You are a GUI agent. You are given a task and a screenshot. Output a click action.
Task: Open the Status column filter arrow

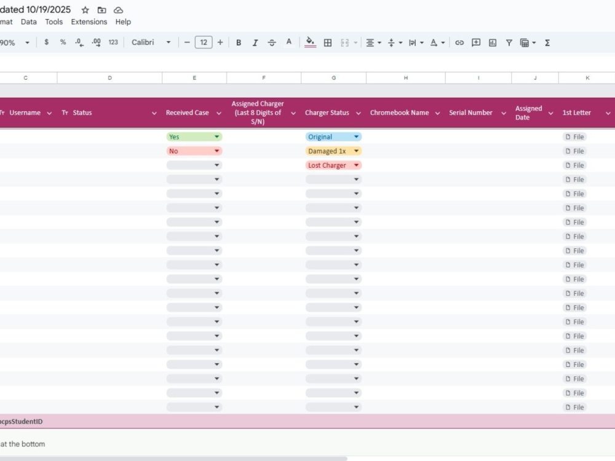pyautogui.click(x=154, y=113)
